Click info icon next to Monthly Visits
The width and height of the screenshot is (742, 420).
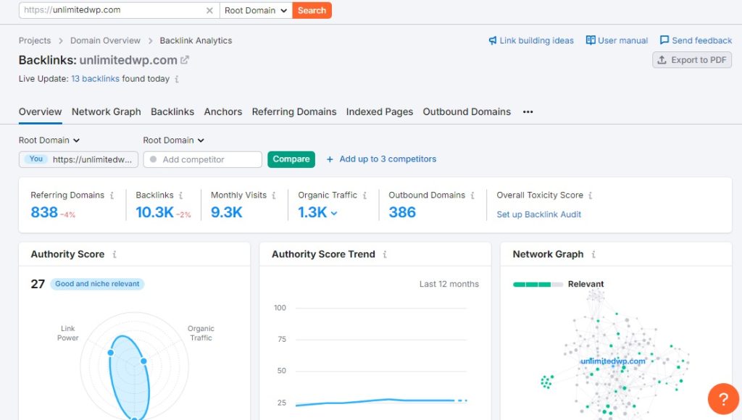(x=274, y=196)
